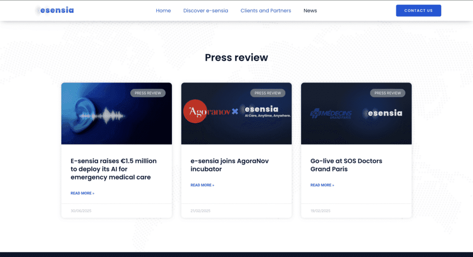Viewport: 473px width, 257px height.
Task: Go to Discover e-sensia page
Action: tap(206, 11)
